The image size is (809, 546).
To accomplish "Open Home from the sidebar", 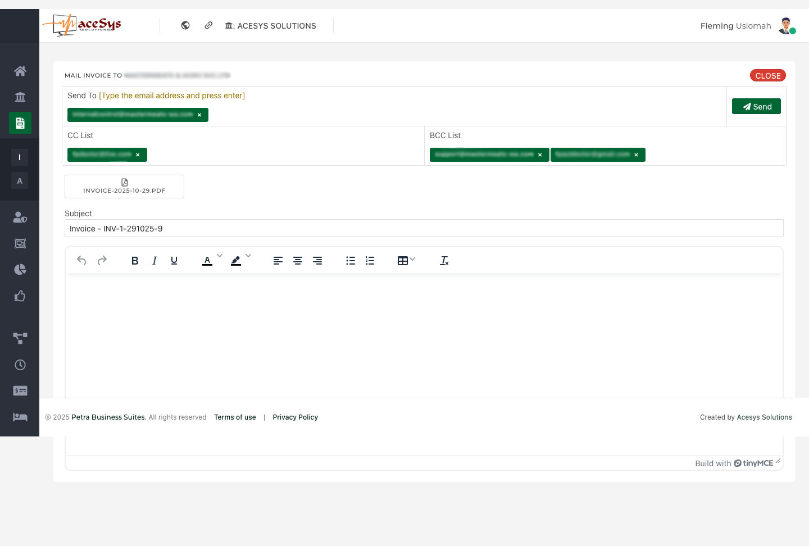I will tap(20, 71).
